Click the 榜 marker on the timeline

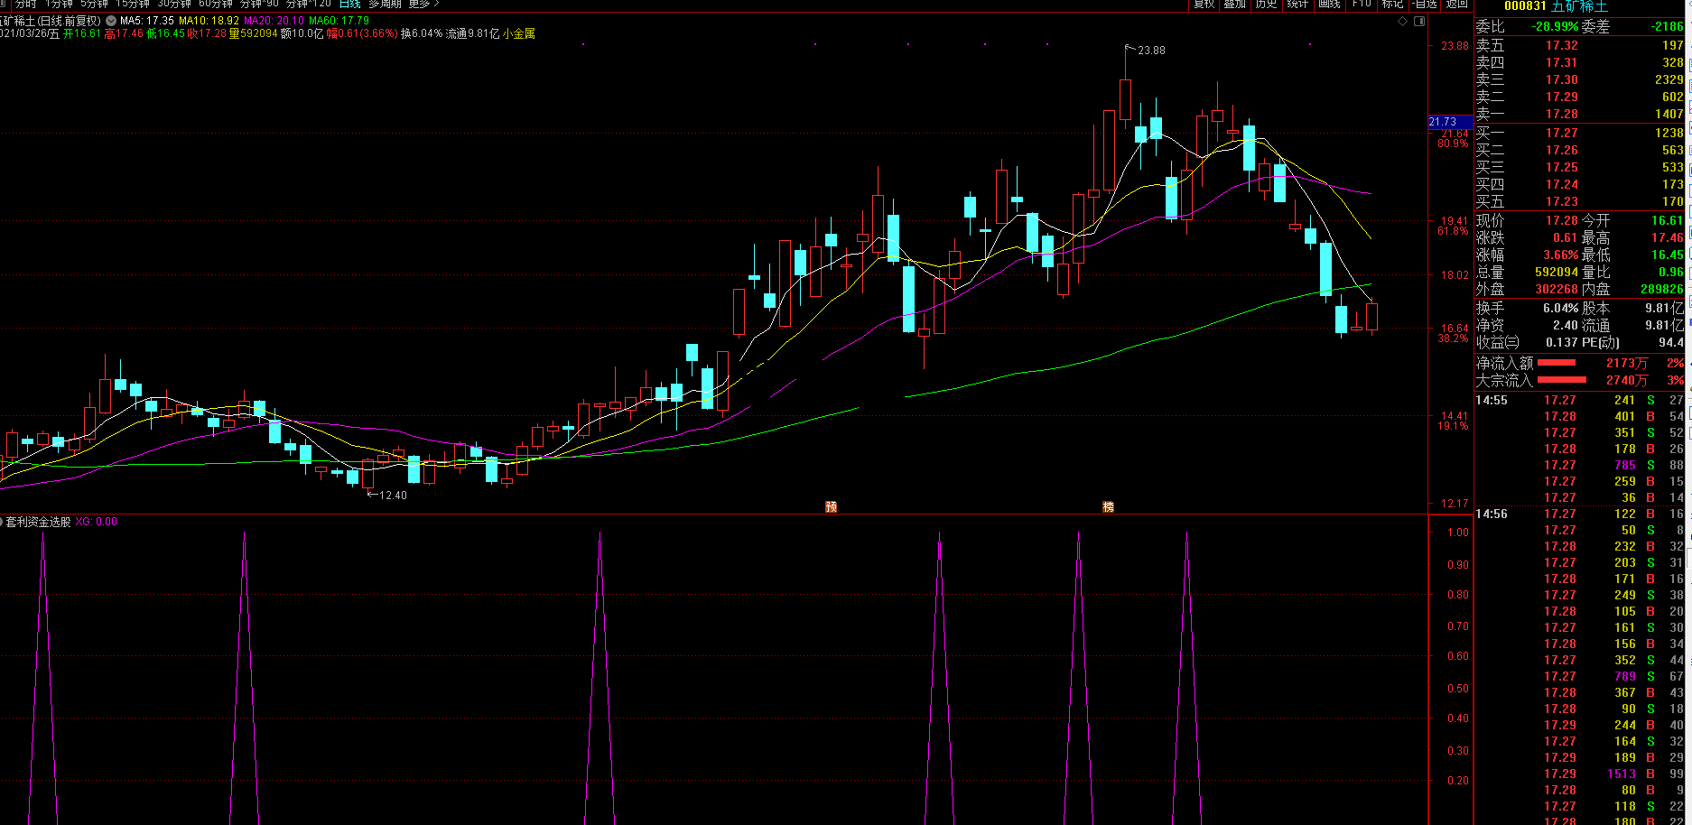(1109, 506)
